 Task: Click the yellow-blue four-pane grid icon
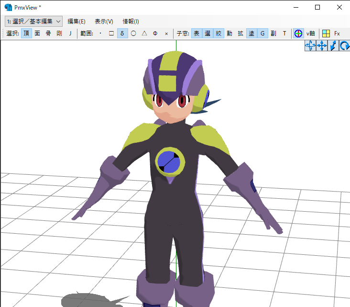pyautogui.click(x=326, y=34)
